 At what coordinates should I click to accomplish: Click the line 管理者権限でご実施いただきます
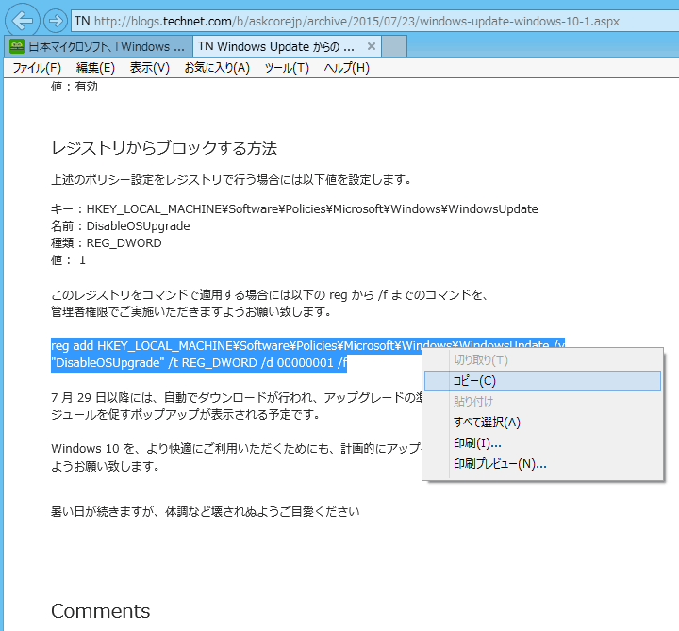191,312
